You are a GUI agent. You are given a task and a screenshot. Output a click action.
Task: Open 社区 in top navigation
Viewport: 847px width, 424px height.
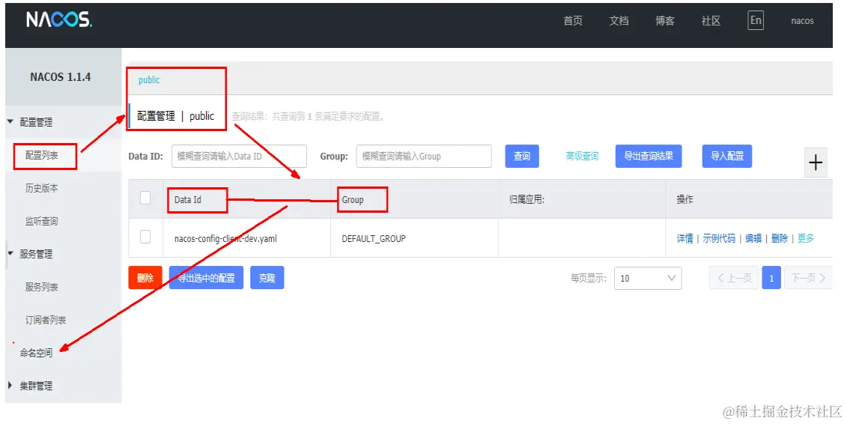pyautogui.click(x=711, y=20)
